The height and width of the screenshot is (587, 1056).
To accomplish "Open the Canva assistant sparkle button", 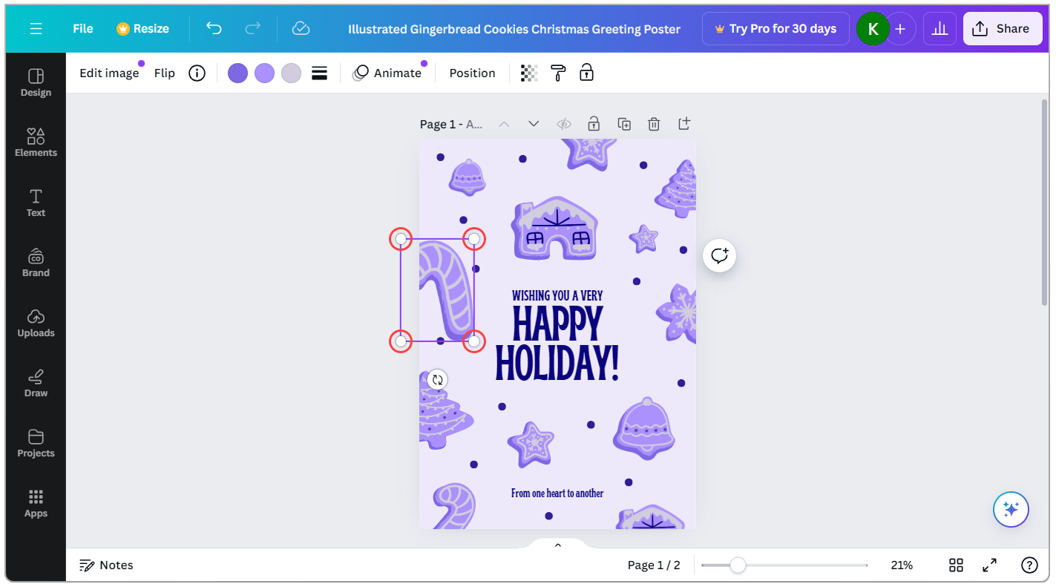I will 1011,509.
